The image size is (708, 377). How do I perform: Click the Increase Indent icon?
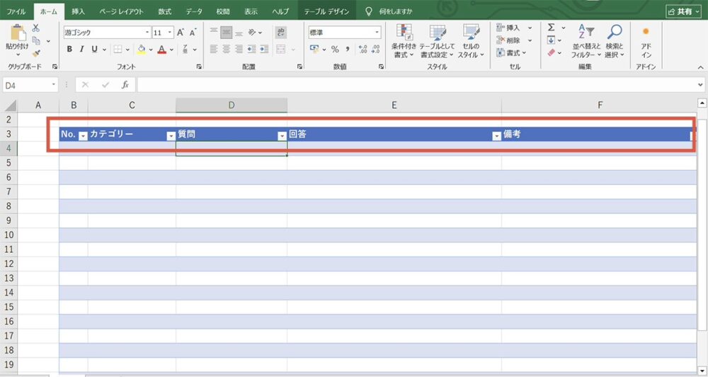[264, 50]
